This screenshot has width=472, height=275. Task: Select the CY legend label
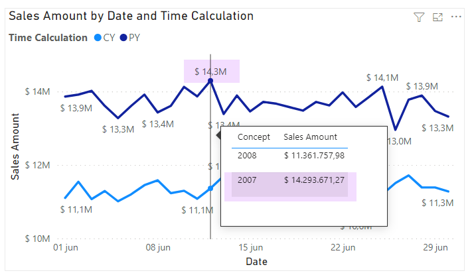[110, 38]
